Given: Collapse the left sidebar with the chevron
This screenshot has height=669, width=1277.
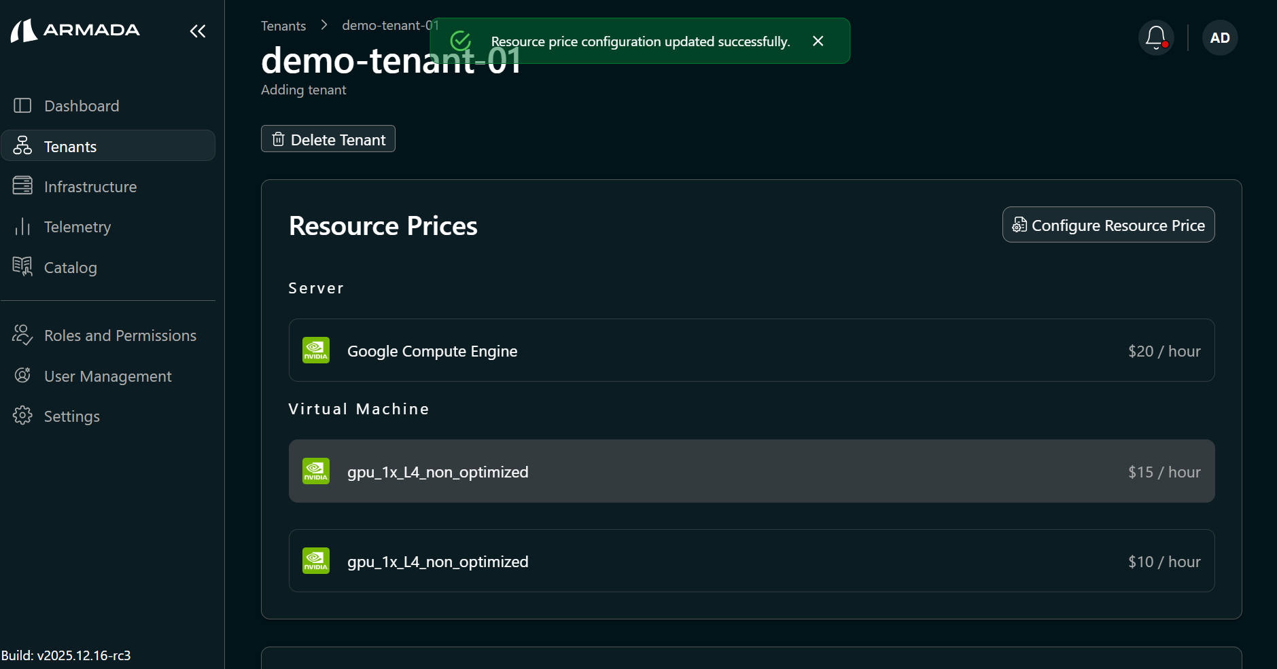Looking at the screenshot, I should click(x=198, y=31).
